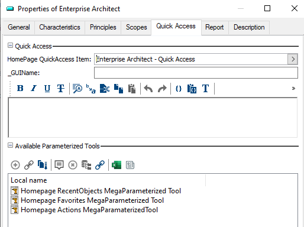Viewport: 304px width, 227px height.
Task: Open HomePage QuickAccess Item arrow menu
Action: coord(293,59)
